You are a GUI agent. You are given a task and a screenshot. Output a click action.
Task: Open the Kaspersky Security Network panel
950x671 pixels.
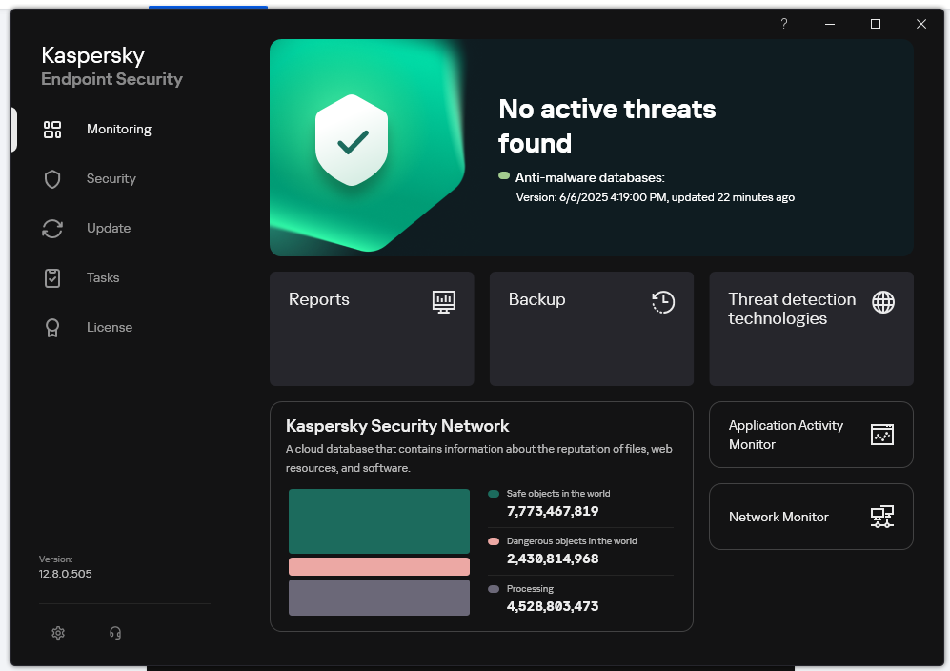tap(481, 517)
